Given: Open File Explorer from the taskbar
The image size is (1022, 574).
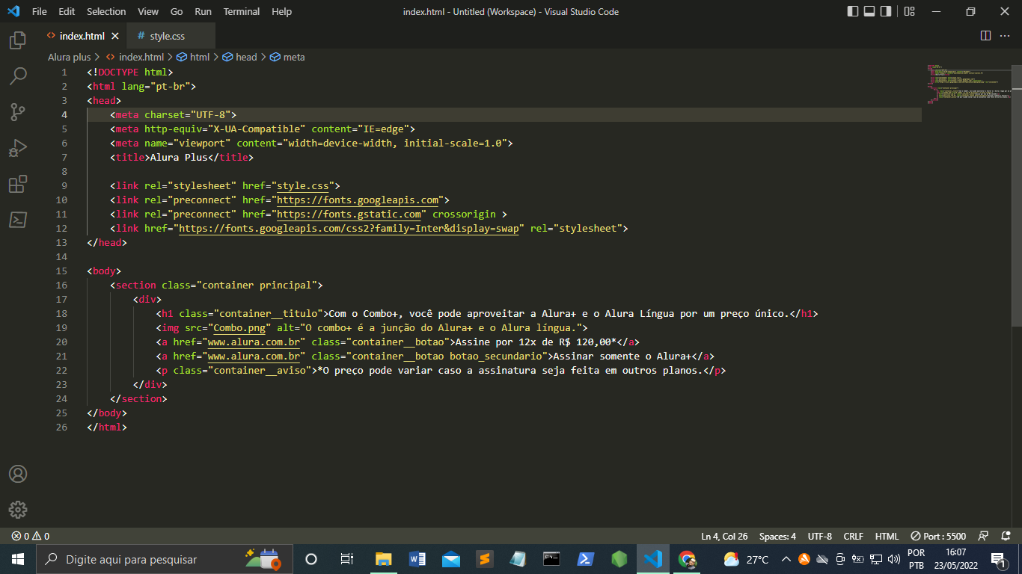Looking at the screenshot, I should pos(383,559).
